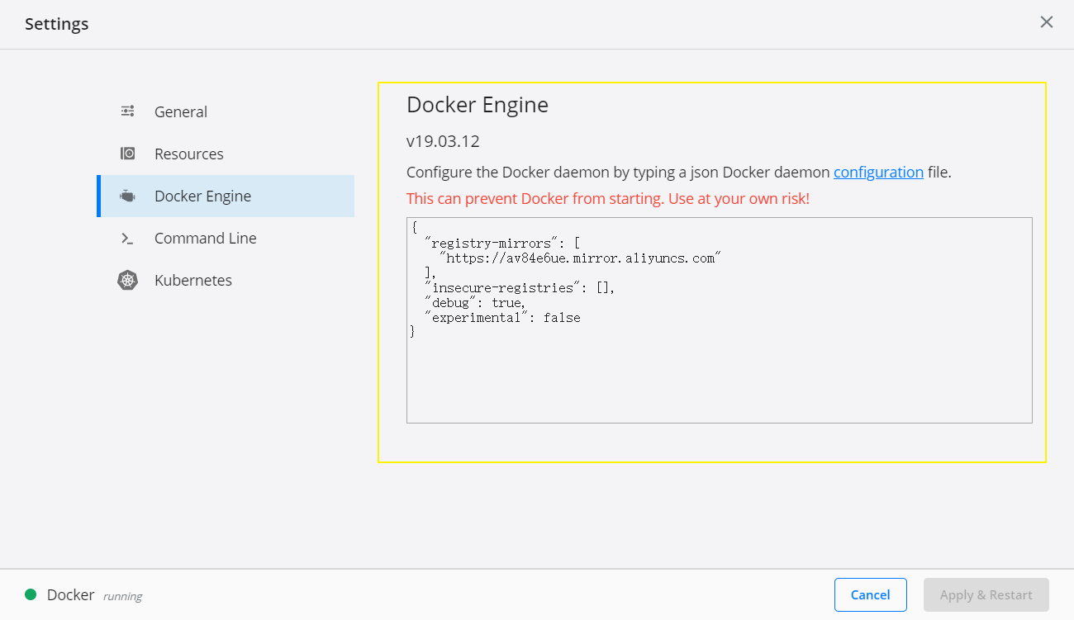Click the experimental false line

[x=502, y=318]
